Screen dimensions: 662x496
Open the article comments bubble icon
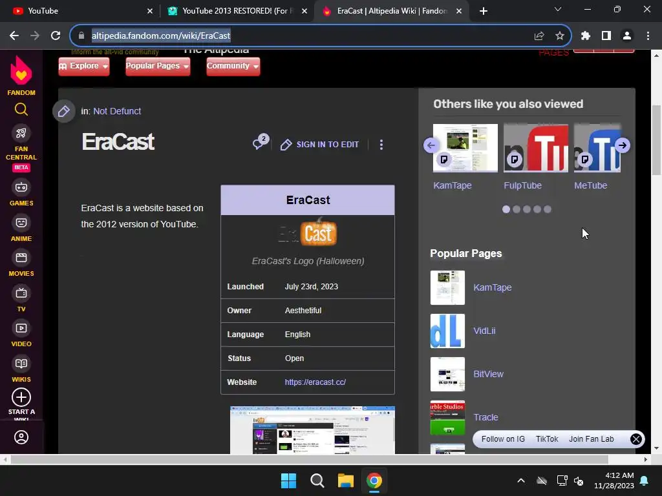click(x=260, y=143)
